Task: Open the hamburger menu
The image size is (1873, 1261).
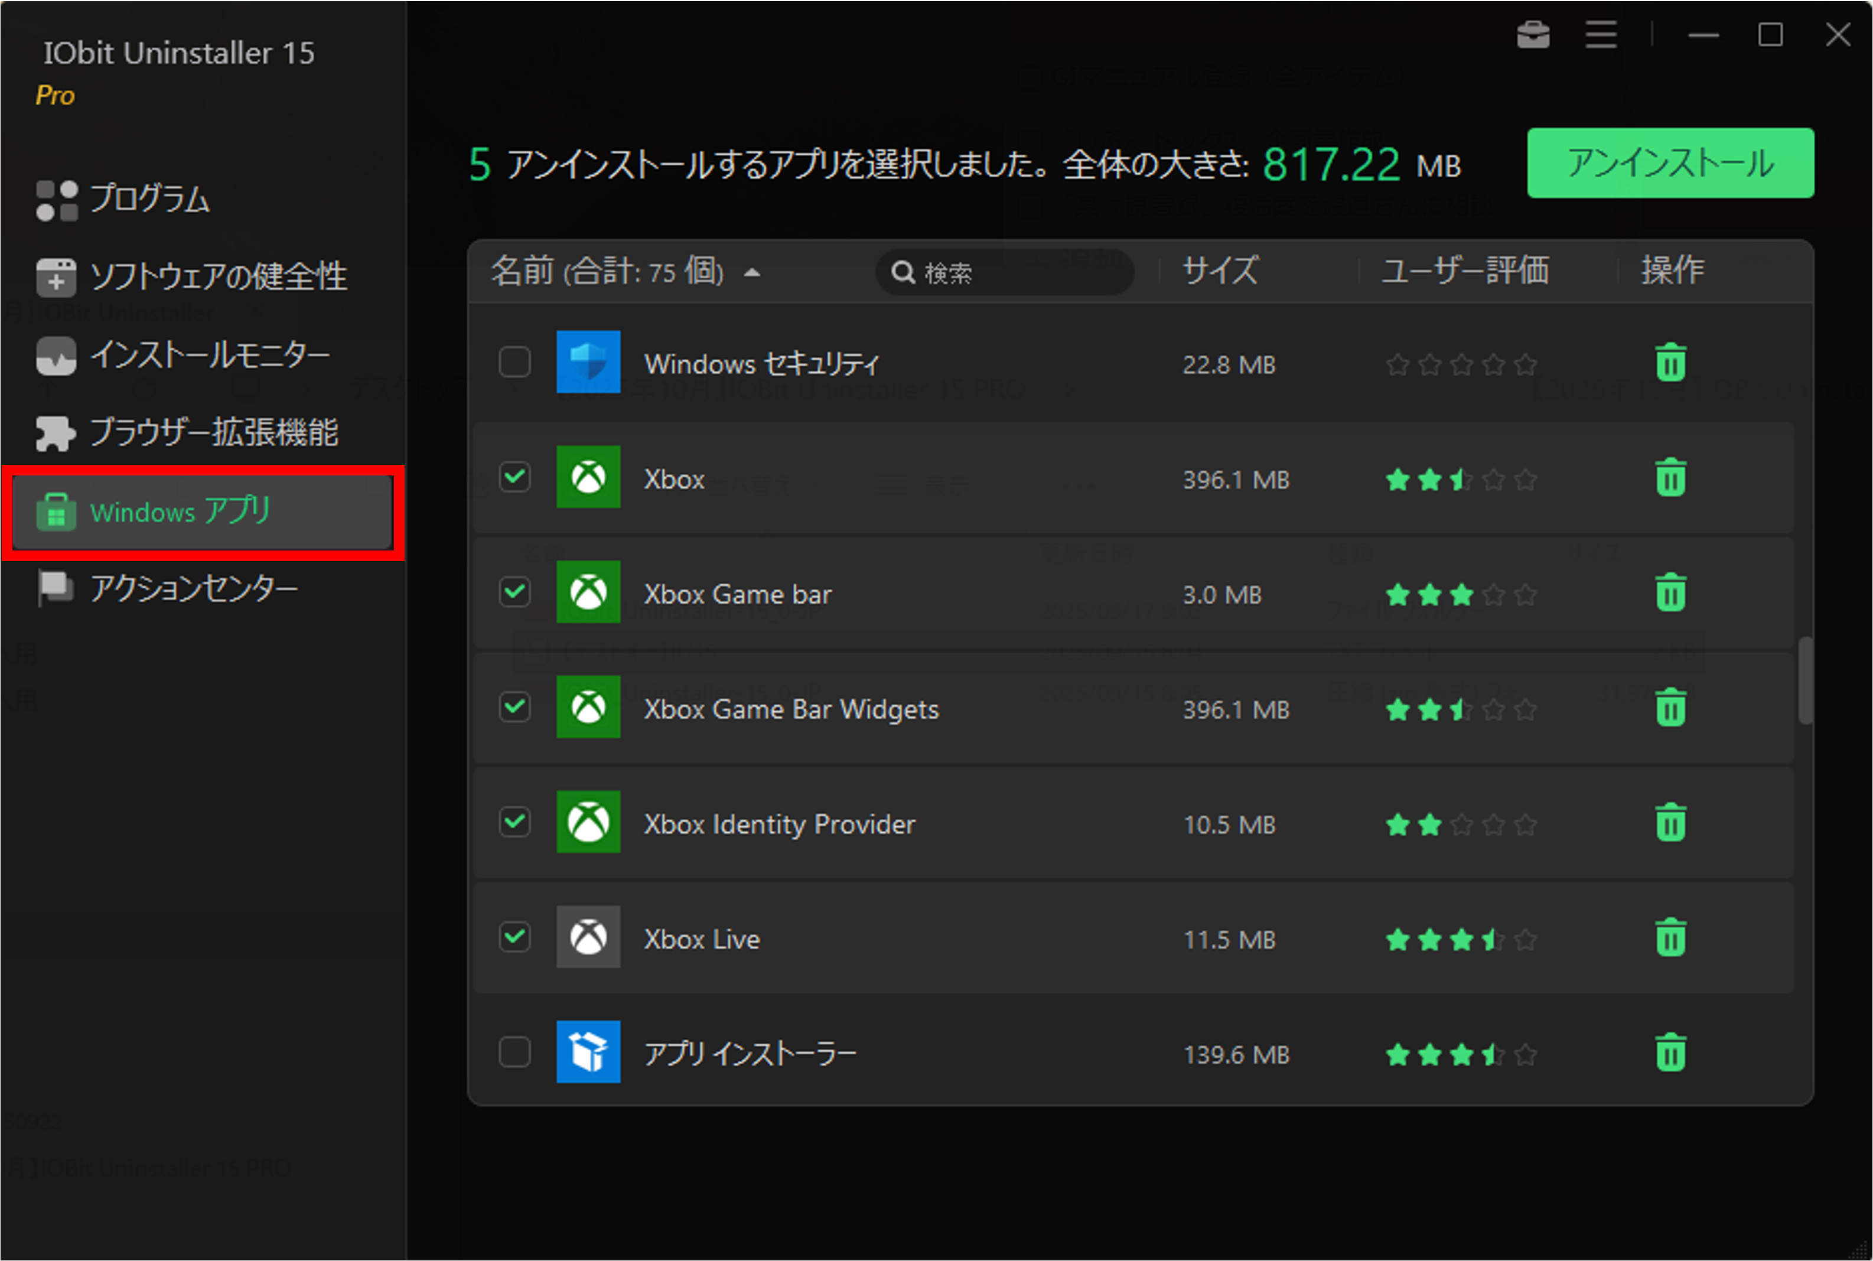Action: [1600, 34]
